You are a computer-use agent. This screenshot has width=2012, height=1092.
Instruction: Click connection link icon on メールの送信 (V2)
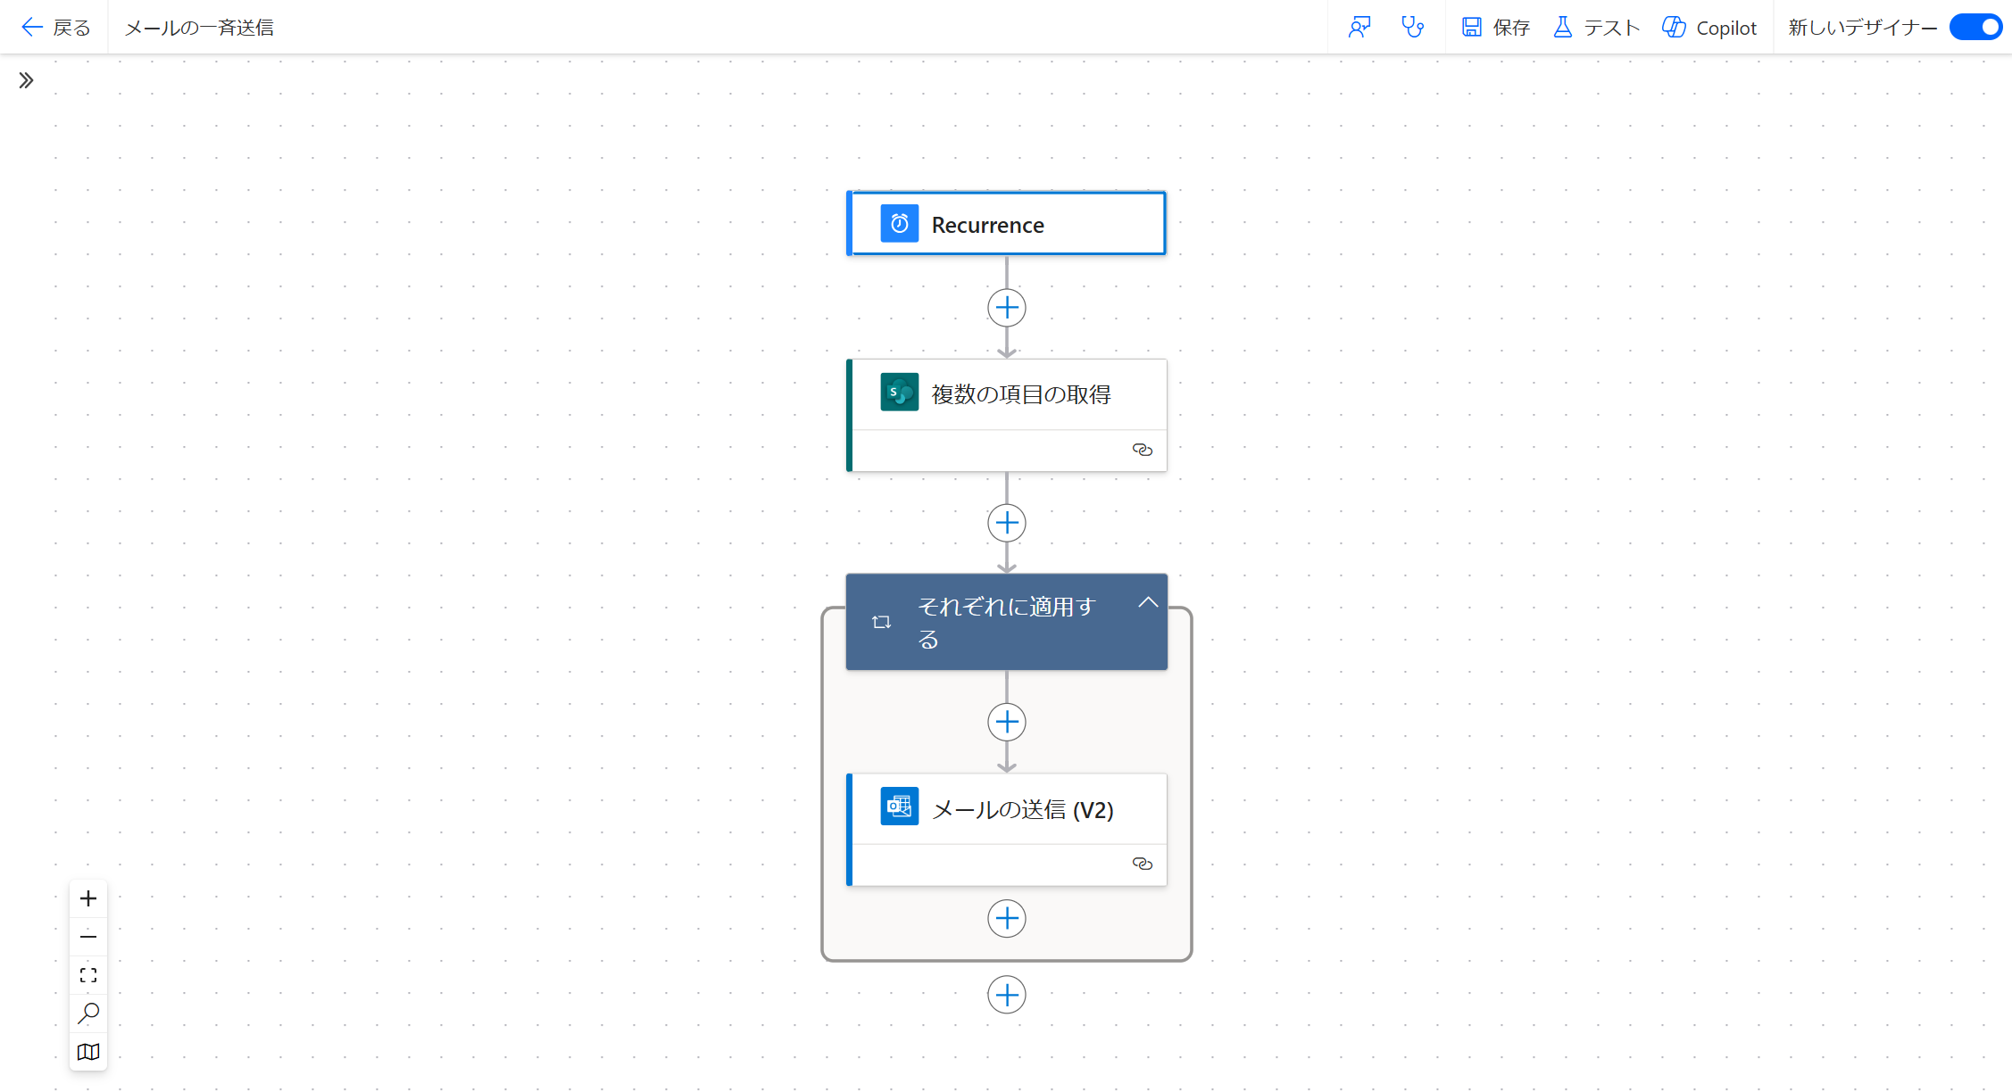click(1142, 864)
